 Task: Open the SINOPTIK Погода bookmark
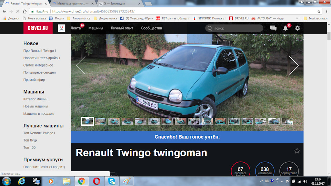point(209,18)
